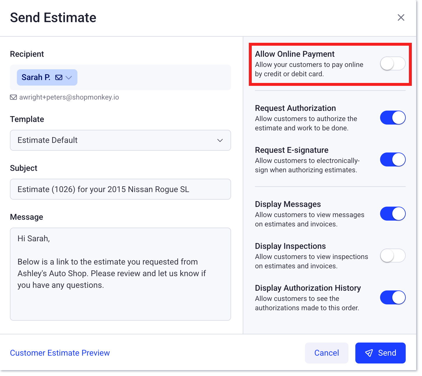
Task: Select the Sarah P. recipient chip
Action: (36, 77)
